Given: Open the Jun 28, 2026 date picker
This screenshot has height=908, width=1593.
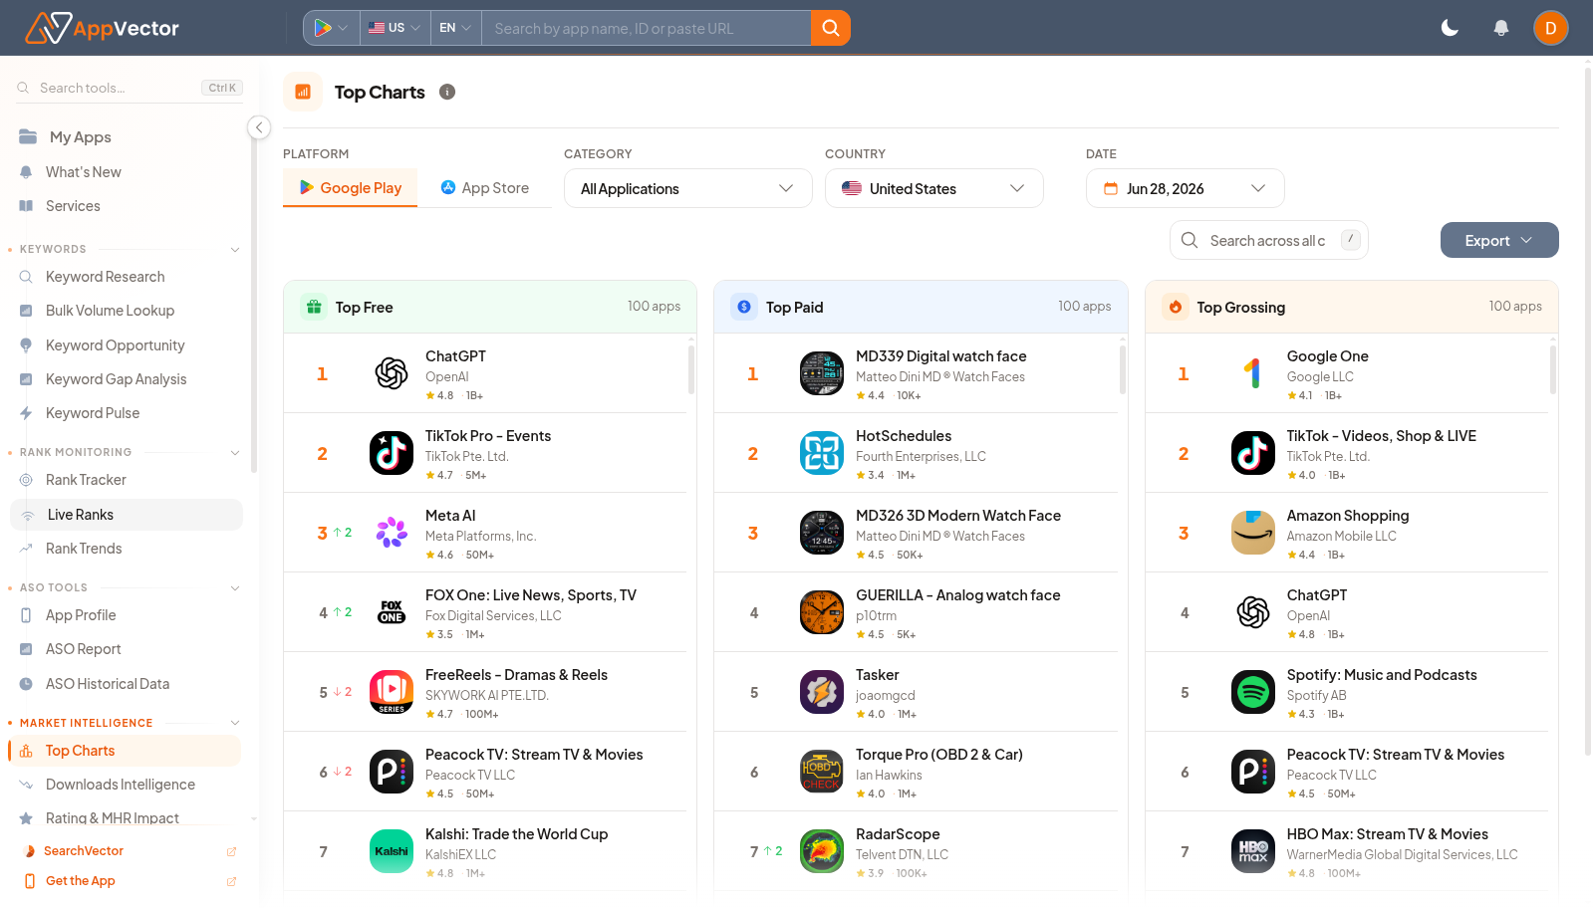Looking at the screenshot, I should click(1185, 188).
